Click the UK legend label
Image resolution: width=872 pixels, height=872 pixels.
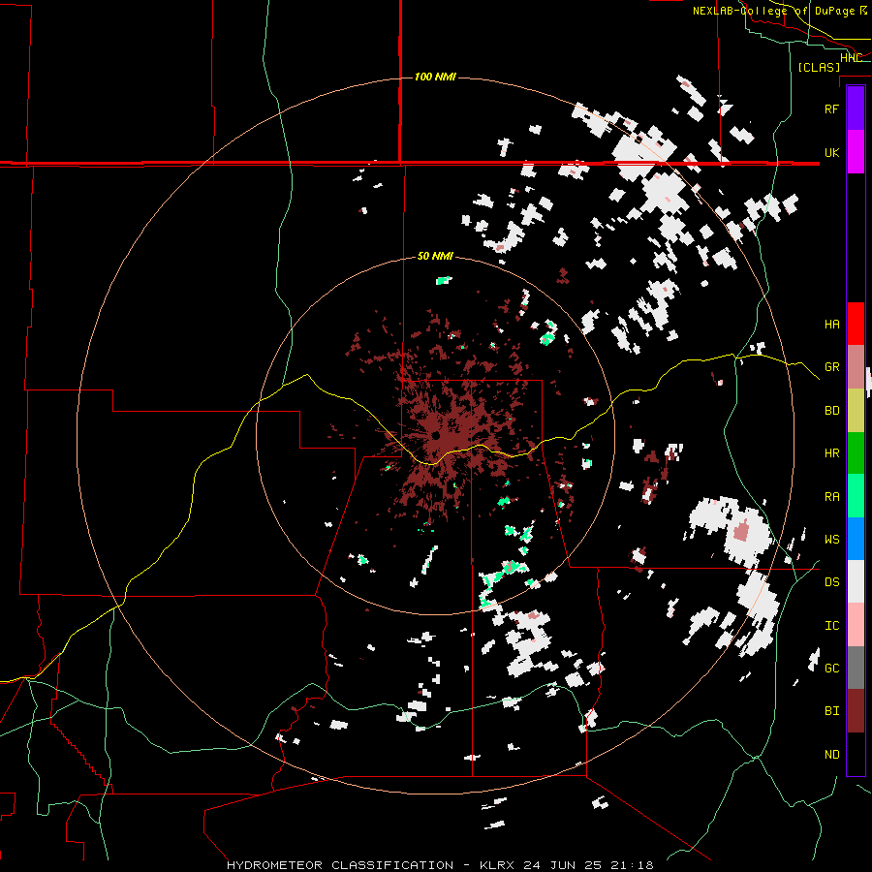(831, 152)
